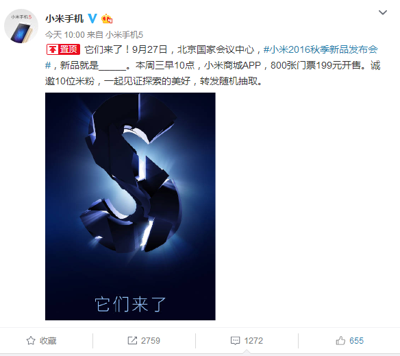Click the repost share arrow icon
The height and width of the screenshot is (356, 400).
pos(132,340)
